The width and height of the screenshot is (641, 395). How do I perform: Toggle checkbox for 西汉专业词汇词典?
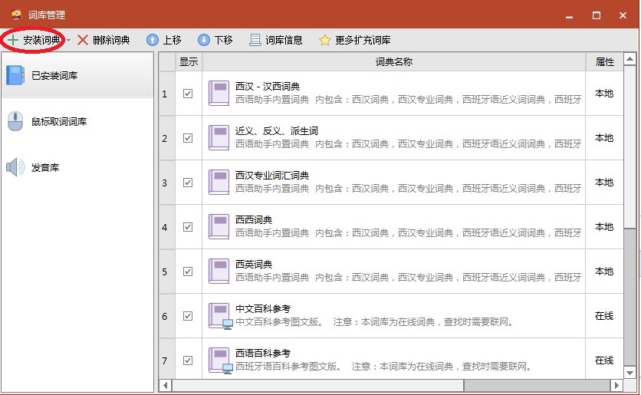tap(188, 183)
